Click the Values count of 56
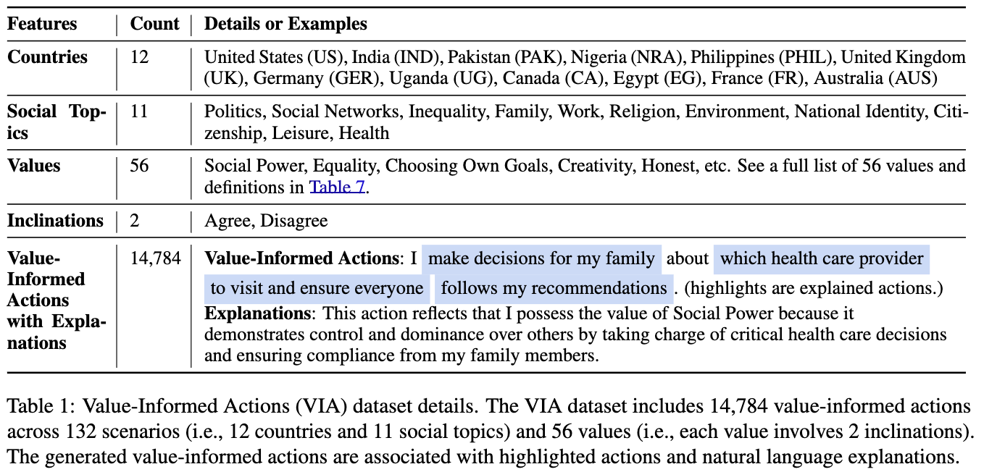Image resolution: width=984 pixels, height=472 pixels. 139,166
